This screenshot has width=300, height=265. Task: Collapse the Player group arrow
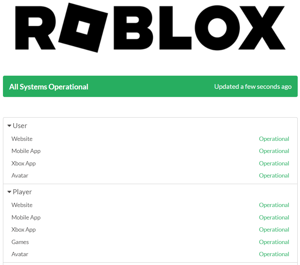[x=9, y=192]
